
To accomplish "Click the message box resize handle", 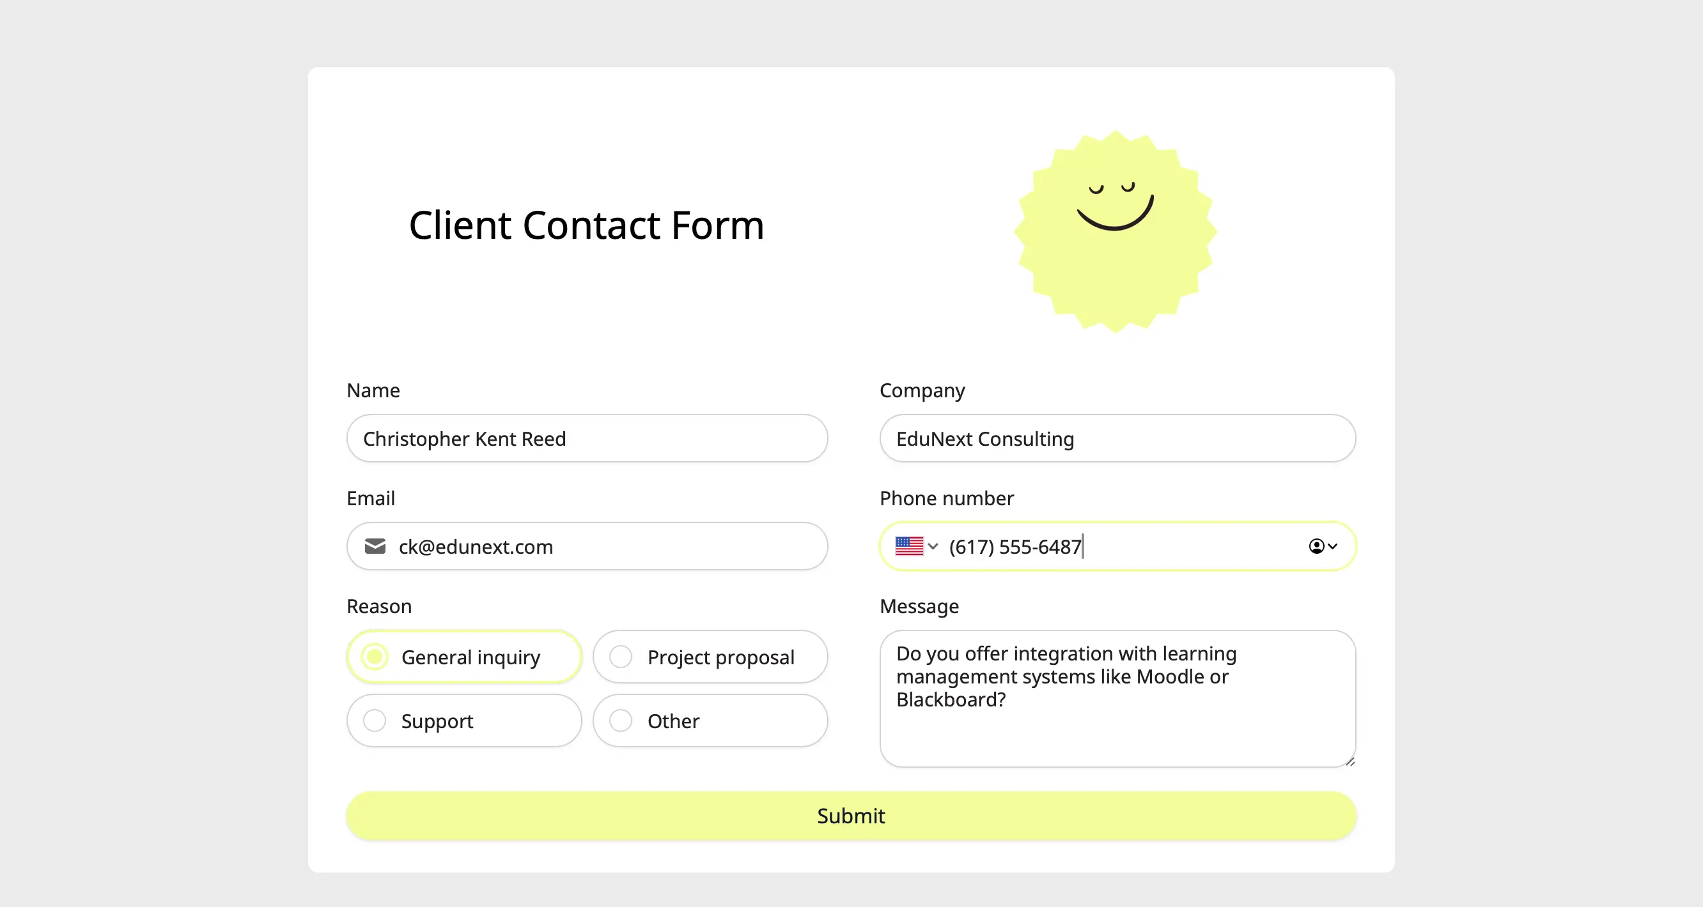I will tap(1349, 761).
